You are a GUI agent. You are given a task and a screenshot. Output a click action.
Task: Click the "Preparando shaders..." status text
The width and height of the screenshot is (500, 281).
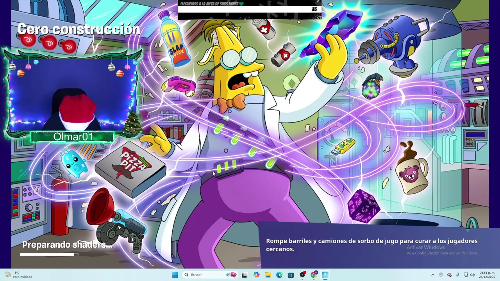point(67,245)
